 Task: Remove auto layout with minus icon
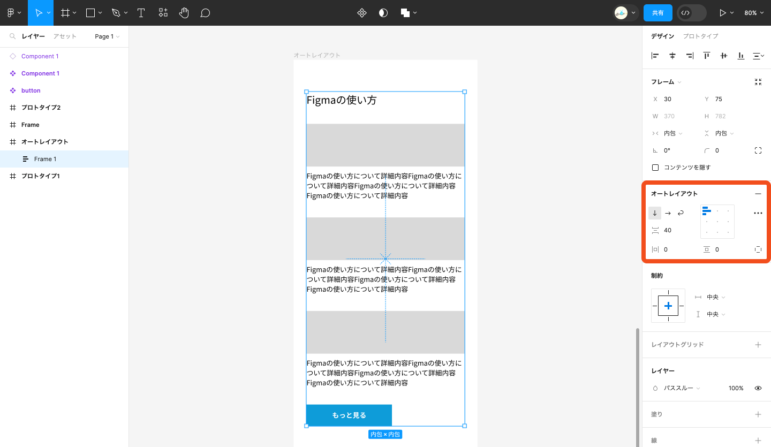click(758, 194)
